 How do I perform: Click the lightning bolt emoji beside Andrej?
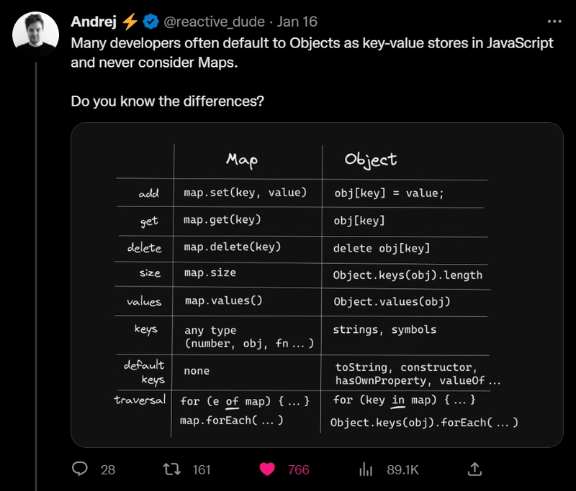[130, 22]
